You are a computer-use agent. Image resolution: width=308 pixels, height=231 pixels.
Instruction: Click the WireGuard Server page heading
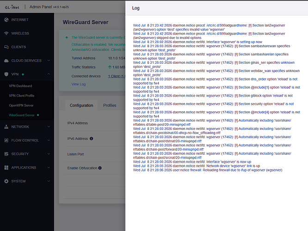(86, 22)
